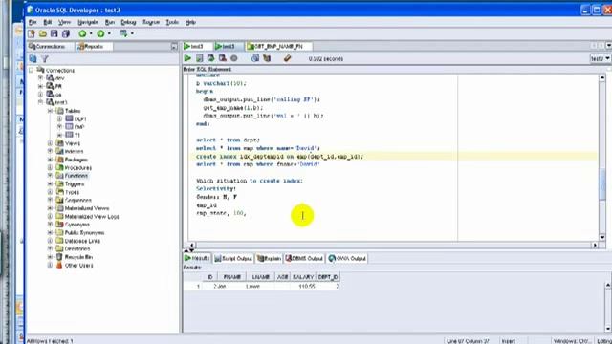Click the Rollback icon in worksheet toolbar
612x344 pixels.
pos(223,58)
